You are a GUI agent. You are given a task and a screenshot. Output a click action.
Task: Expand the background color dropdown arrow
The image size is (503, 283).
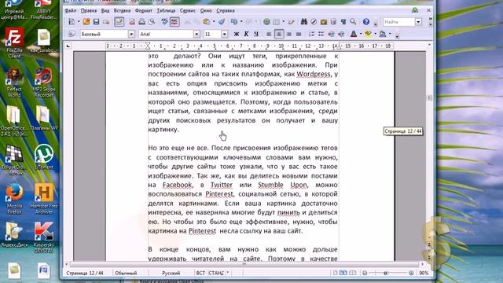(x=390, y=34)
